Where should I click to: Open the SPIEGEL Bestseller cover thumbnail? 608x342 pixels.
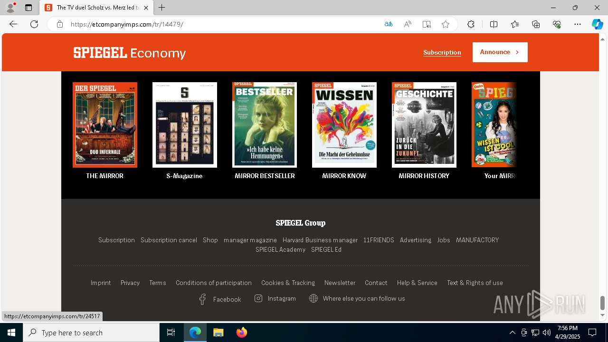(265, 125)
